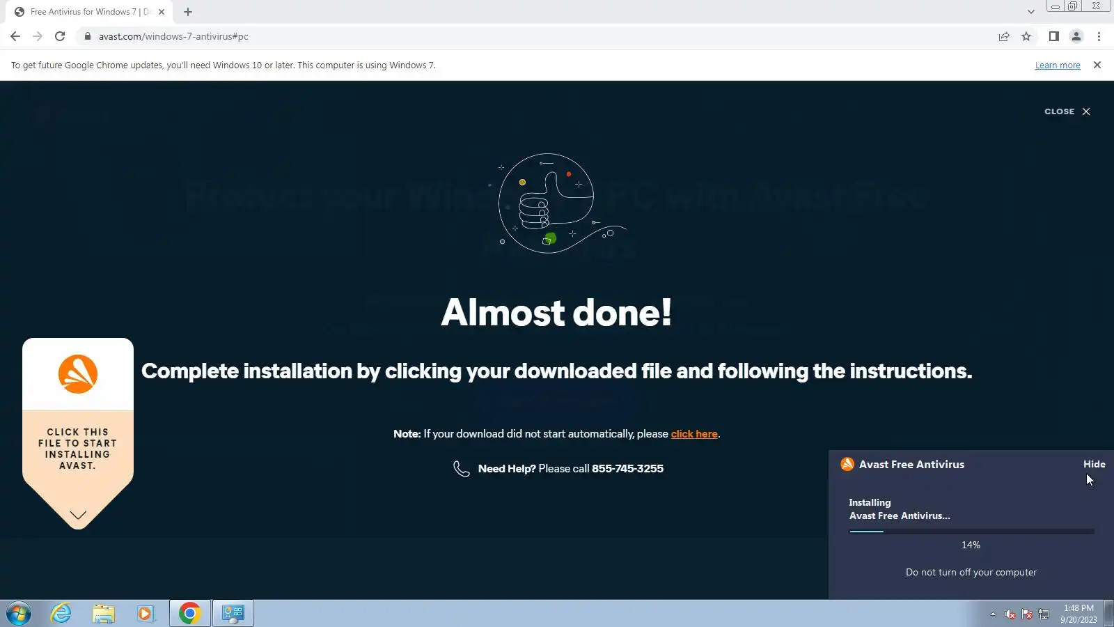This screenshot has width=1114, height=627.
Task: Dismiss the Chrome update notification bar
Action: (1097, 65)
